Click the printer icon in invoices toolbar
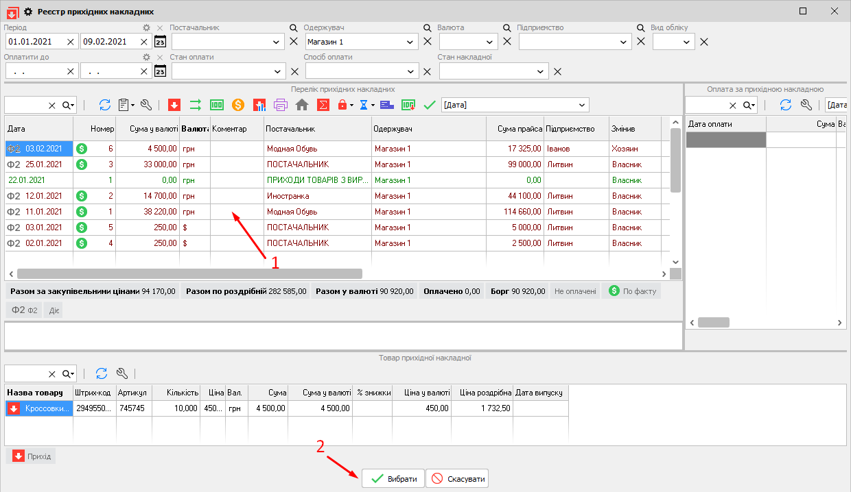 click(x=281, y=105)
